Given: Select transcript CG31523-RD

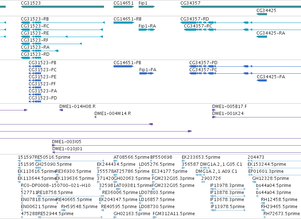Looking at the screenshot, I should 35,54.
